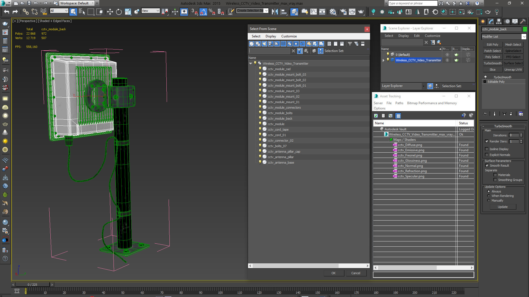Expand the Wireless_CCTV_Video_Transmitter layer in Scene Explorer

[383, 60]
